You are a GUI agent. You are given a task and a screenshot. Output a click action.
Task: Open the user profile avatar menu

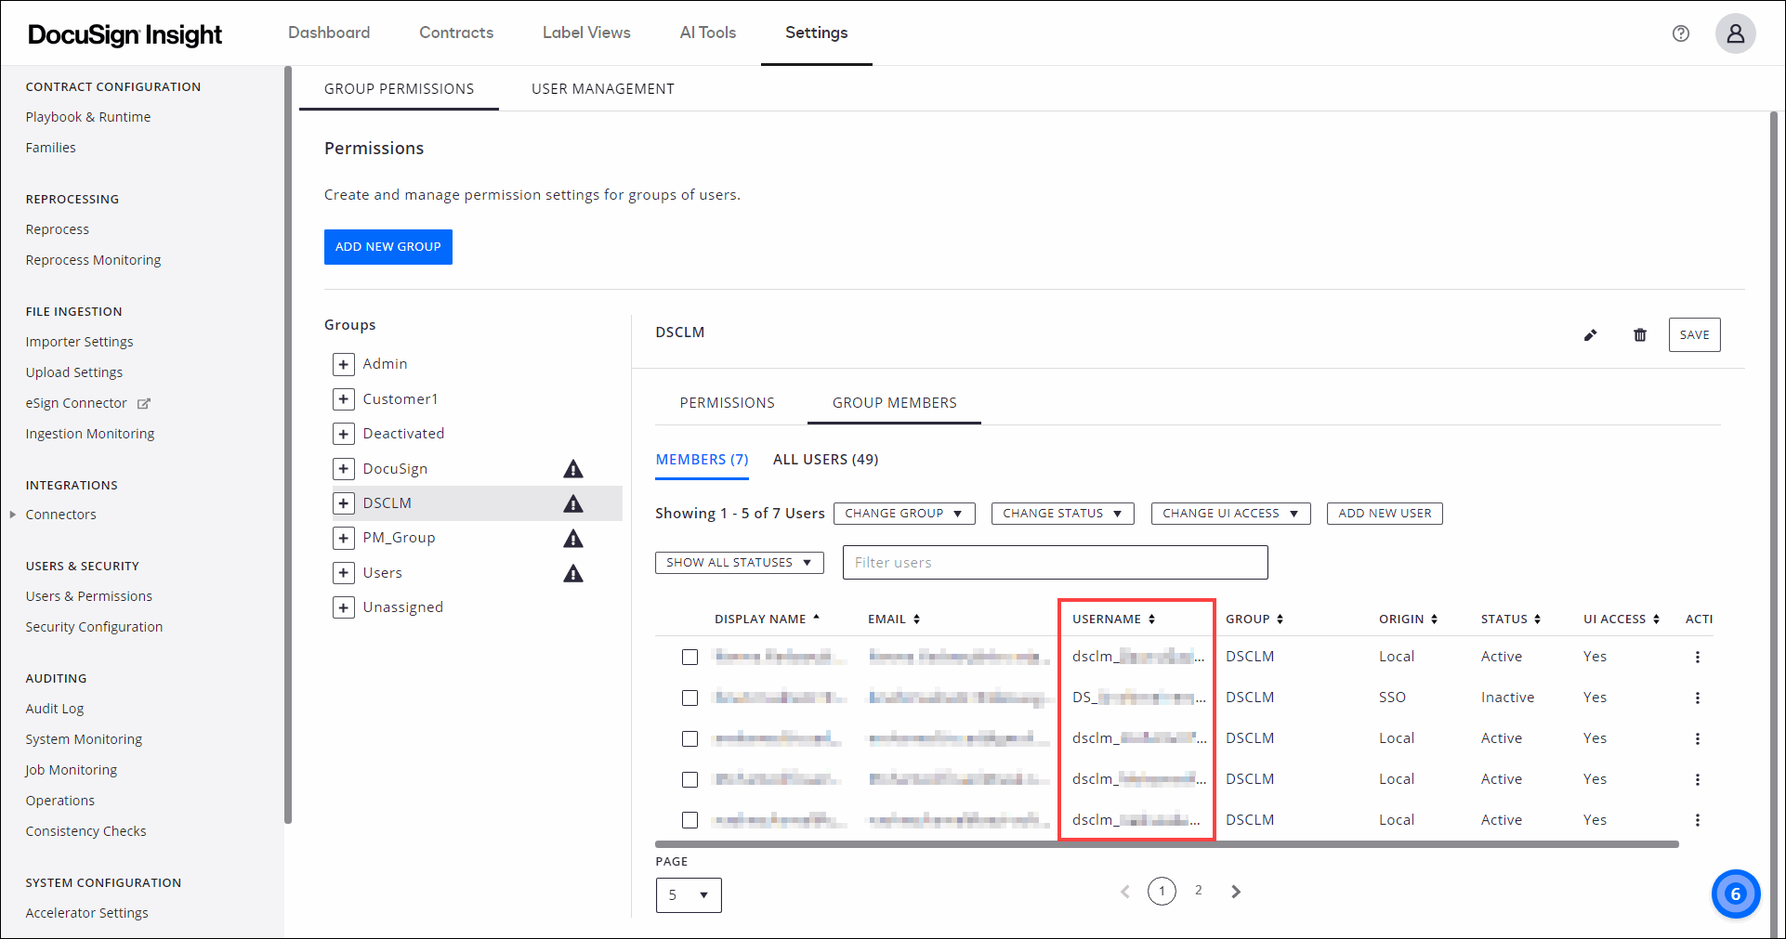click(1735, 33)
